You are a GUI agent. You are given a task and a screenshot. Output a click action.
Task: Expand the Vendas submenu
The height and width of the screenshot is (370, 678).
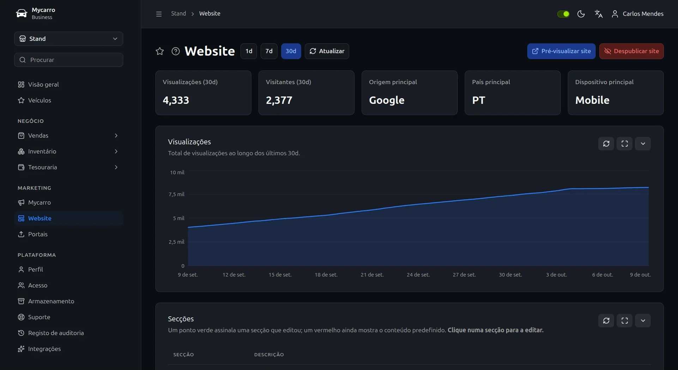[68, 135]
